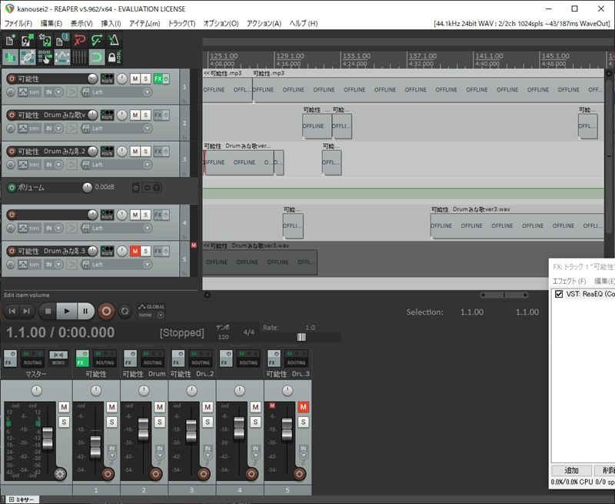The width and height of the screenshot is (615, 504).
Task: Open input Left dropdown on track 2
Action: coord(148,128)
